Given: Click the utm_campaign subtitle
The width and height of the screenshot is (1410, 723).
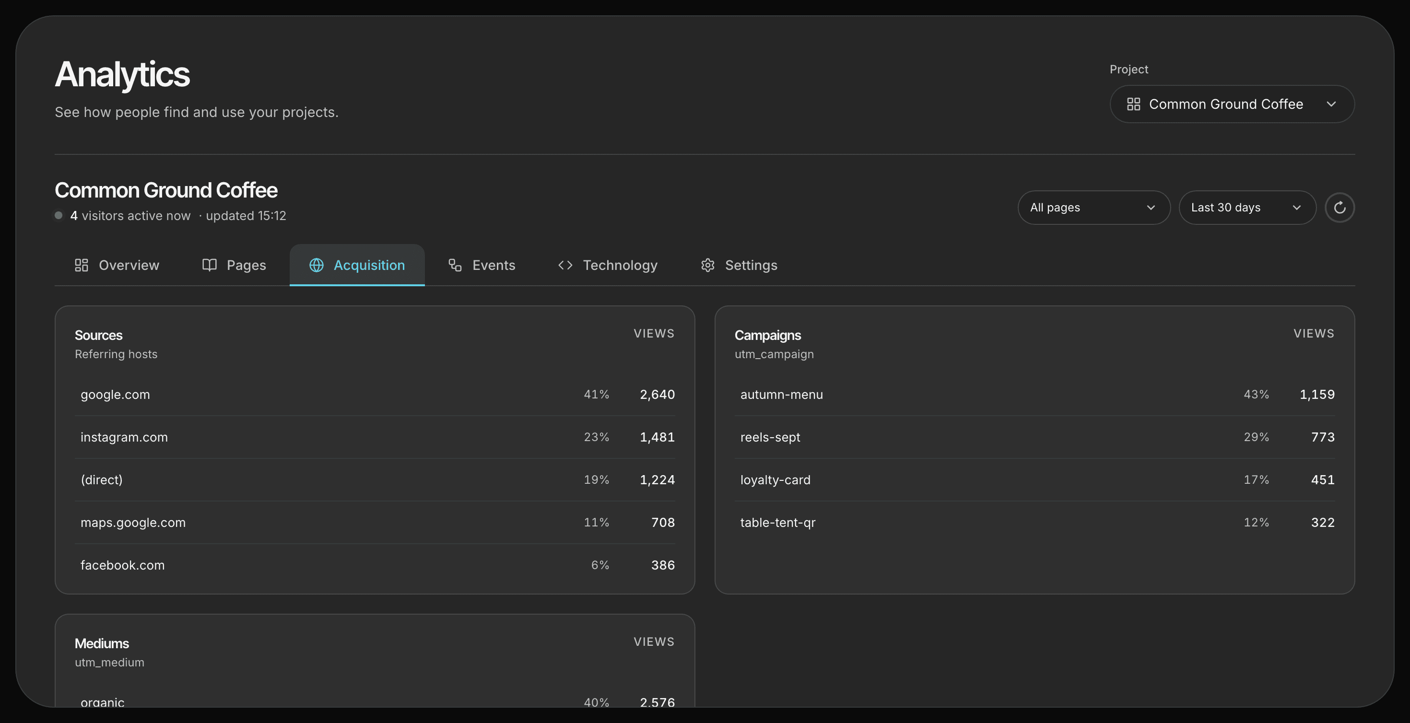Looking at the screenshot, I should point(774,354).
